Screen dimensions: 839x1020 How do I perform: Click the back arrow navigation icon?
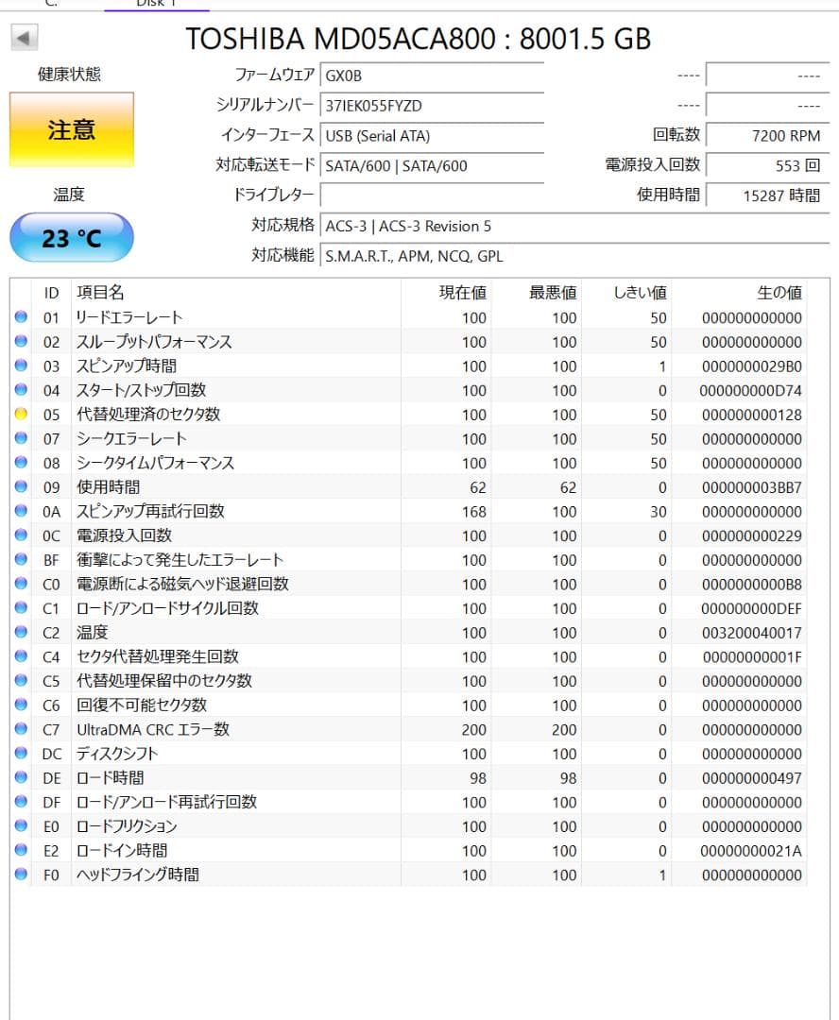(25, 36)
